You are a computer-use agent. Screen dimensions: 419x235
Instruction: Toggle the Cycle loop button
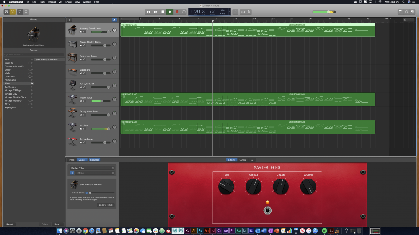(x=184, y=12)
